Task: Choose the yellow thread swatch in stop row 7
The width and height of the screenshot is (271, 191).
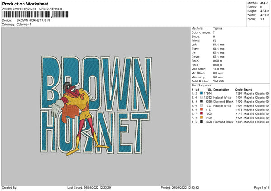Action: [201, 118]
